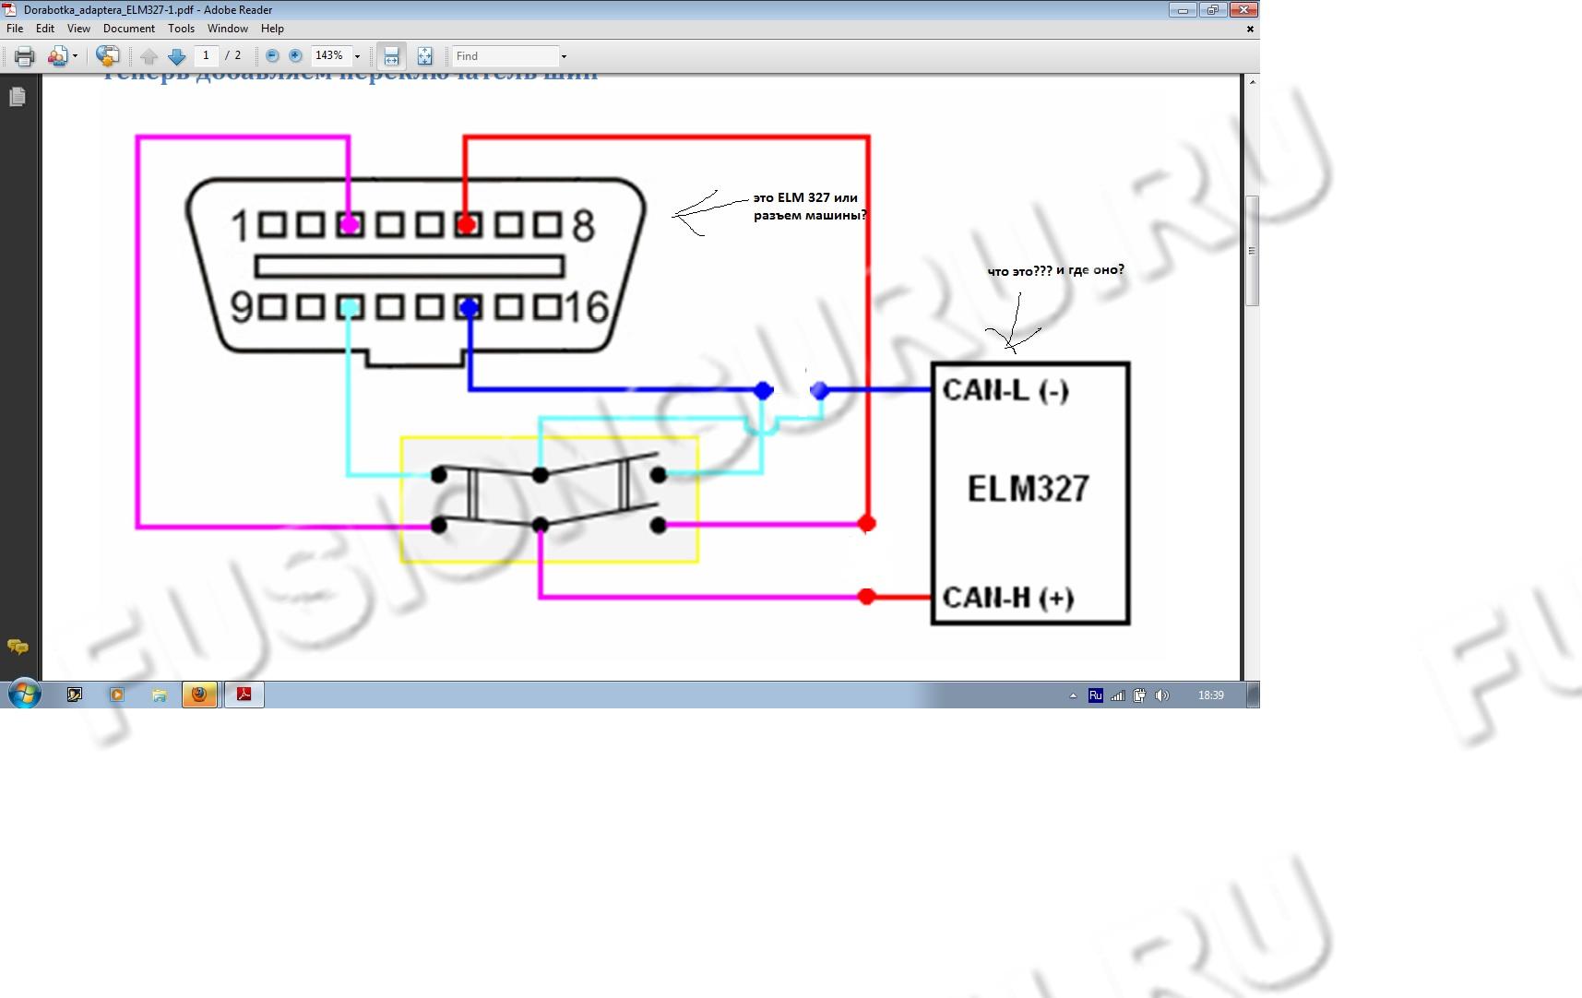Open the File menu
Image resolution: width=1582 pixels, height=998 pixels.
point(15,29)
